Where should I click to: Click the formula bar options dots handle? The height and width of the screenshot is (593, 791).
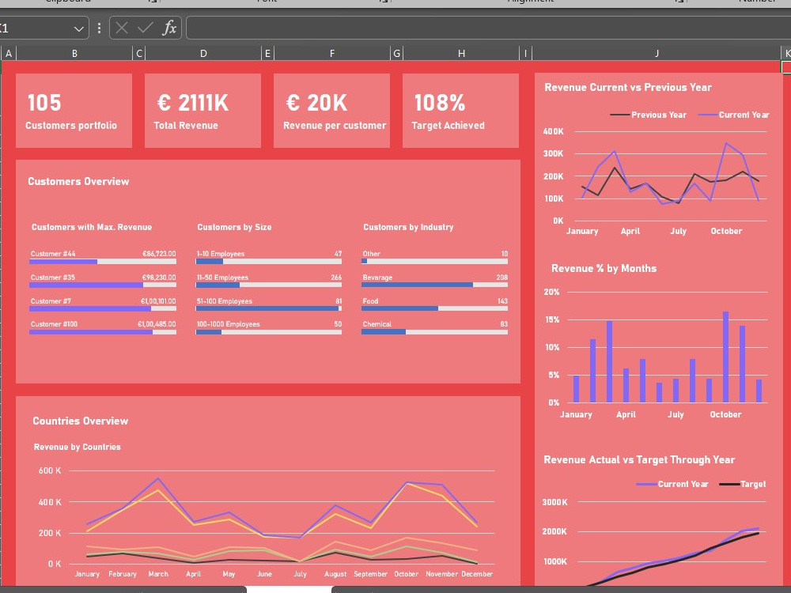click(x=99, y=28)
